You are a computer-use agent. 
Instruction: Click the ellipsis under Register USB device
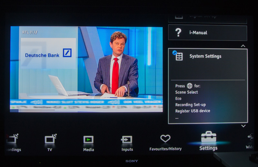pyautogui.click(x=177, y=118)
